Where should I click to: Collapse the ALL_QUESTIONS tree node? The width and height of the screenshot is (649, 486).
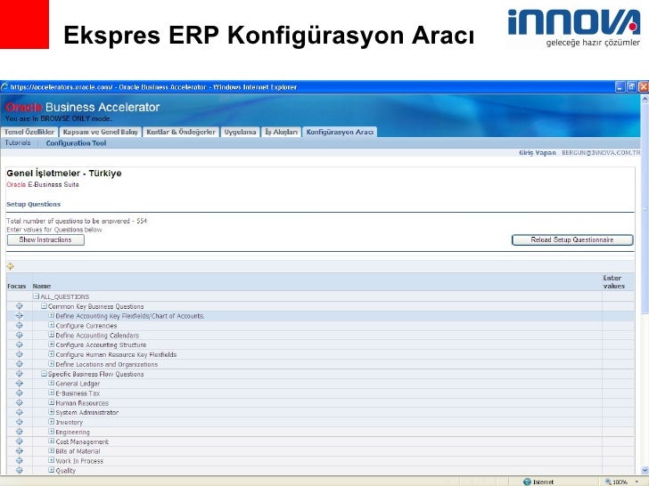(36, 296)
